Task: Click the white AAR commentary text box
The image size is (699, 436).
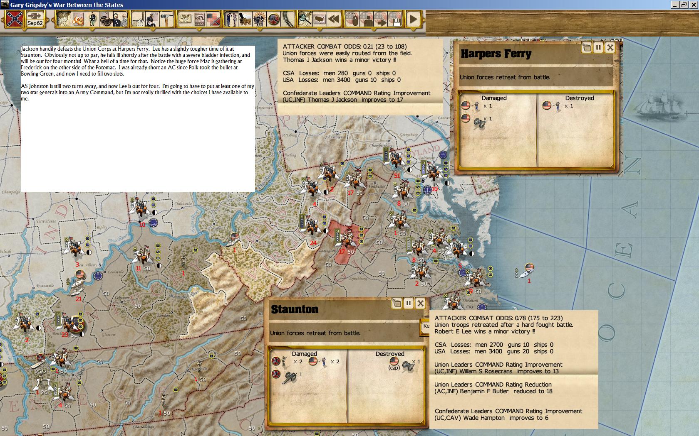Action: [x=138, y=119]
